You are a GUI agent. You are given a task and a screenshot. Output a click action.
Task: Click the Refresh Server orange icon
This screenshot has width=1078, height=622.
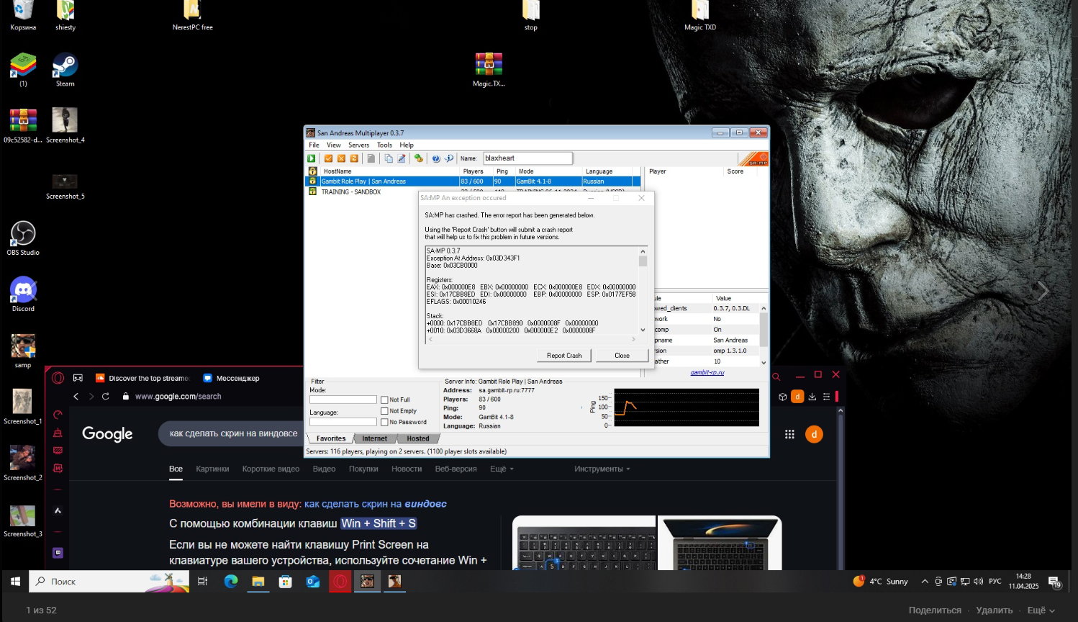pos(354,158)
